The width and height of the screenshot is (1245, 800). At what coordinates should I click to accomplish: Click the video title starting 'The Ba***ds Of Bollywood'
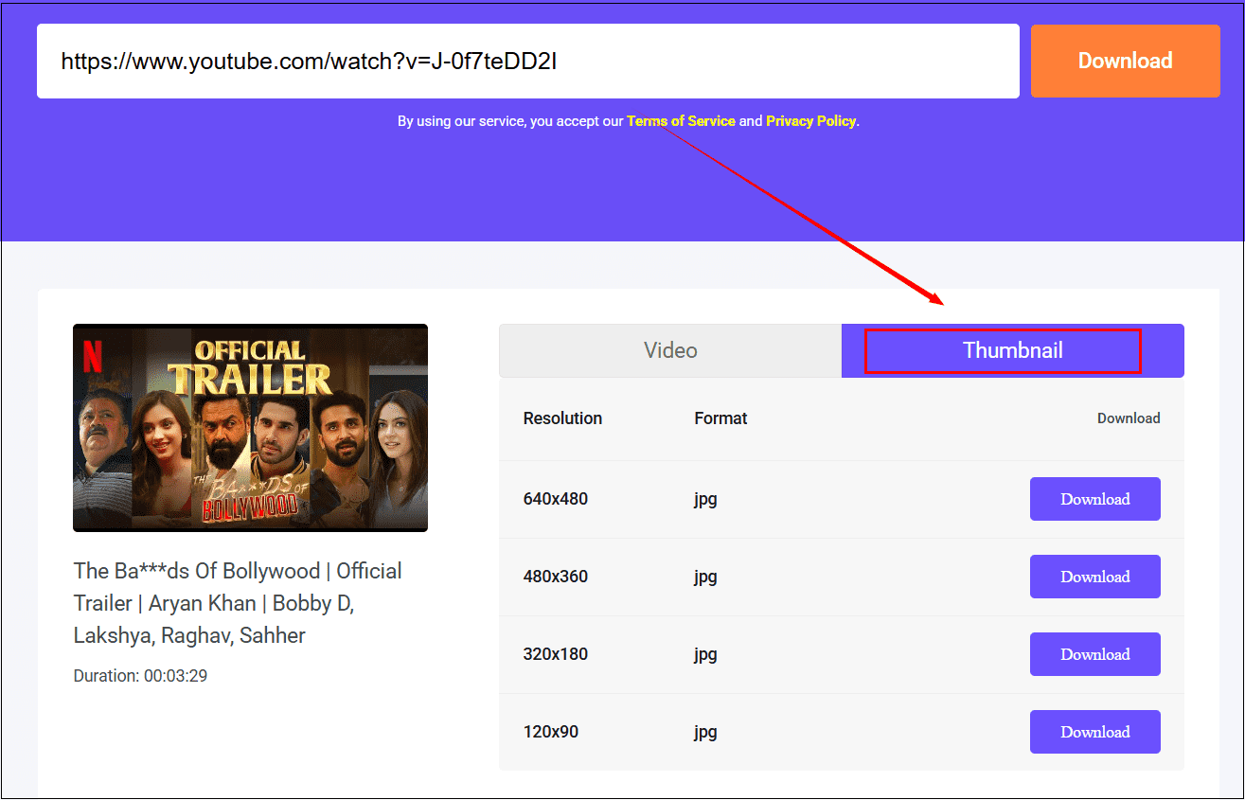pyautogui.click(x=238, y=603)
